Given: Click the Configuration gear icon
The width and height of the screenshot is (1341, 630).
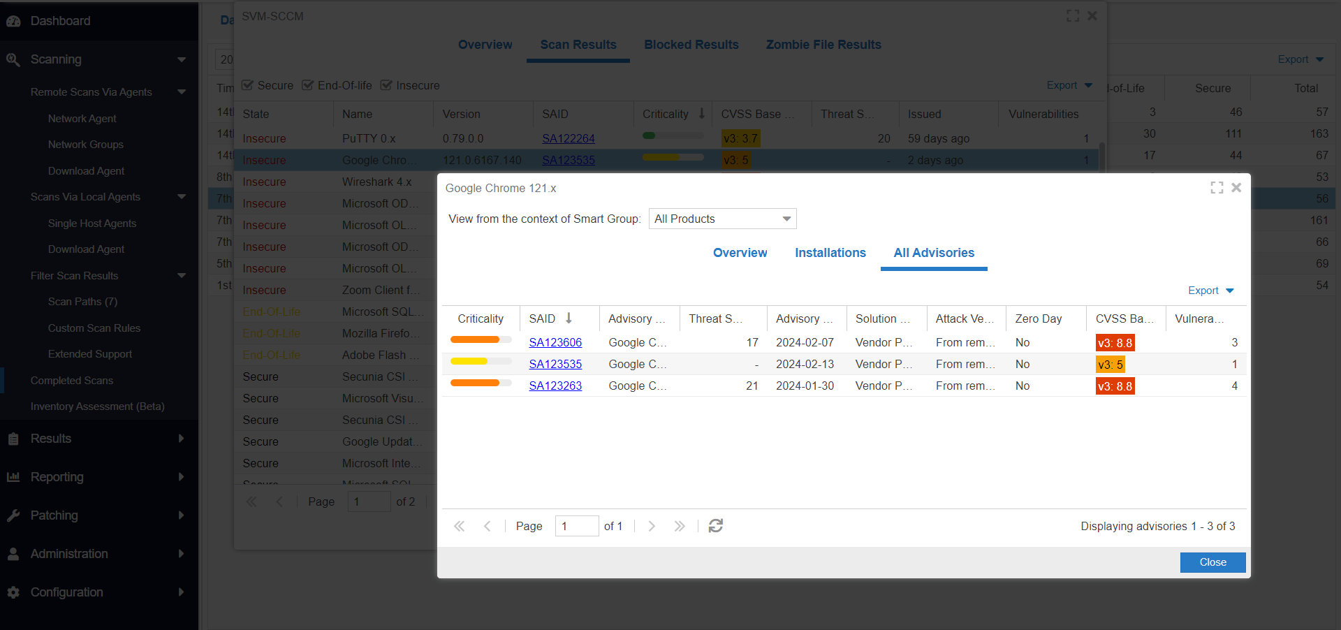Looking at the screenshot, I should (x=13, y=592).
